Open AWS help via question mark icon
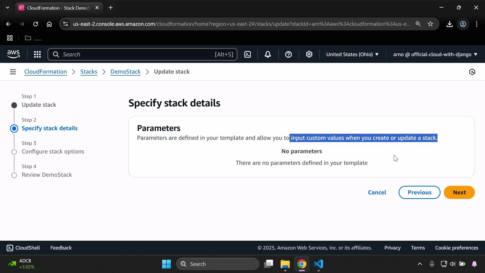The image size is (485, 273). click(288, 54)
